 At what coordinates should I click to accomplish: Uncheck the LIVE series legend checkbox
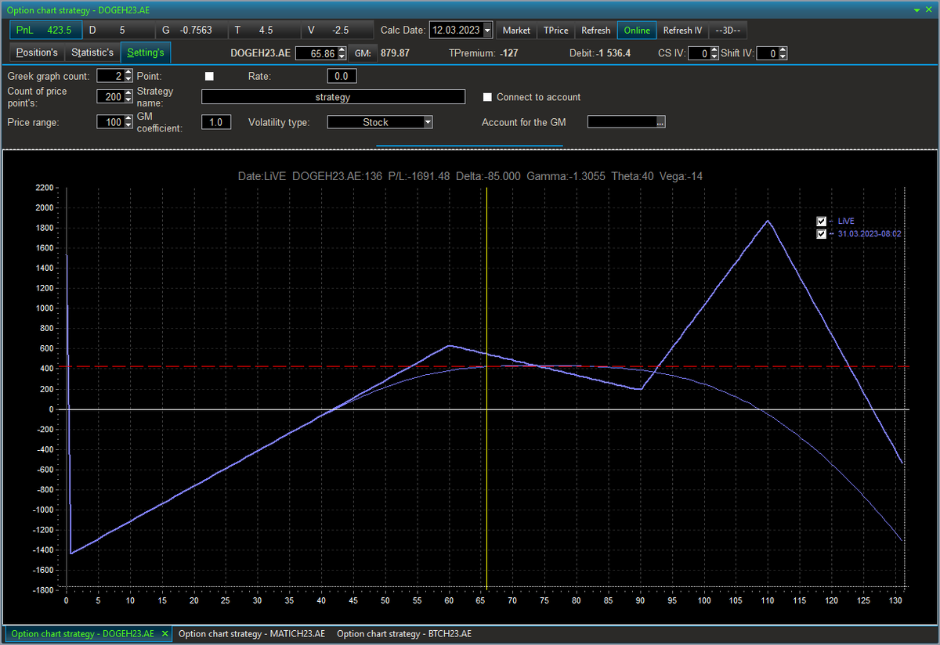point(821,222)
